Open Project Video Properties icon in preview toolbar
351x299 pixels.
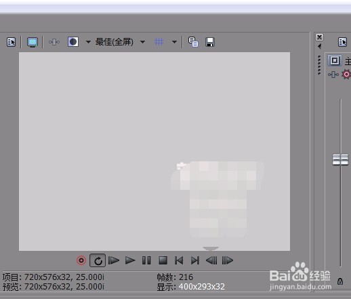click(11, 42)
